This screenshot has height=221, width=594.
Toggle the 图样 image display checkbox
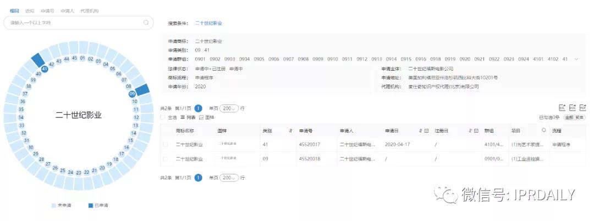tap(201, 117)
